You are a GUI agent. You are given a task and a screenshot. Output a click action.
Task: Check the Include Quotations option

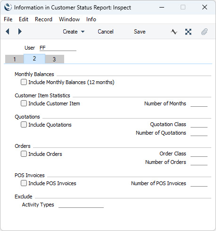coord(24,125)
